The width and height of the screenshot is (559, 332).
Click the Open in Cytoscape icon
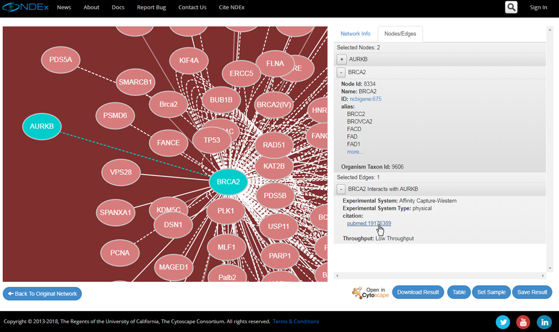click(371, 293)
